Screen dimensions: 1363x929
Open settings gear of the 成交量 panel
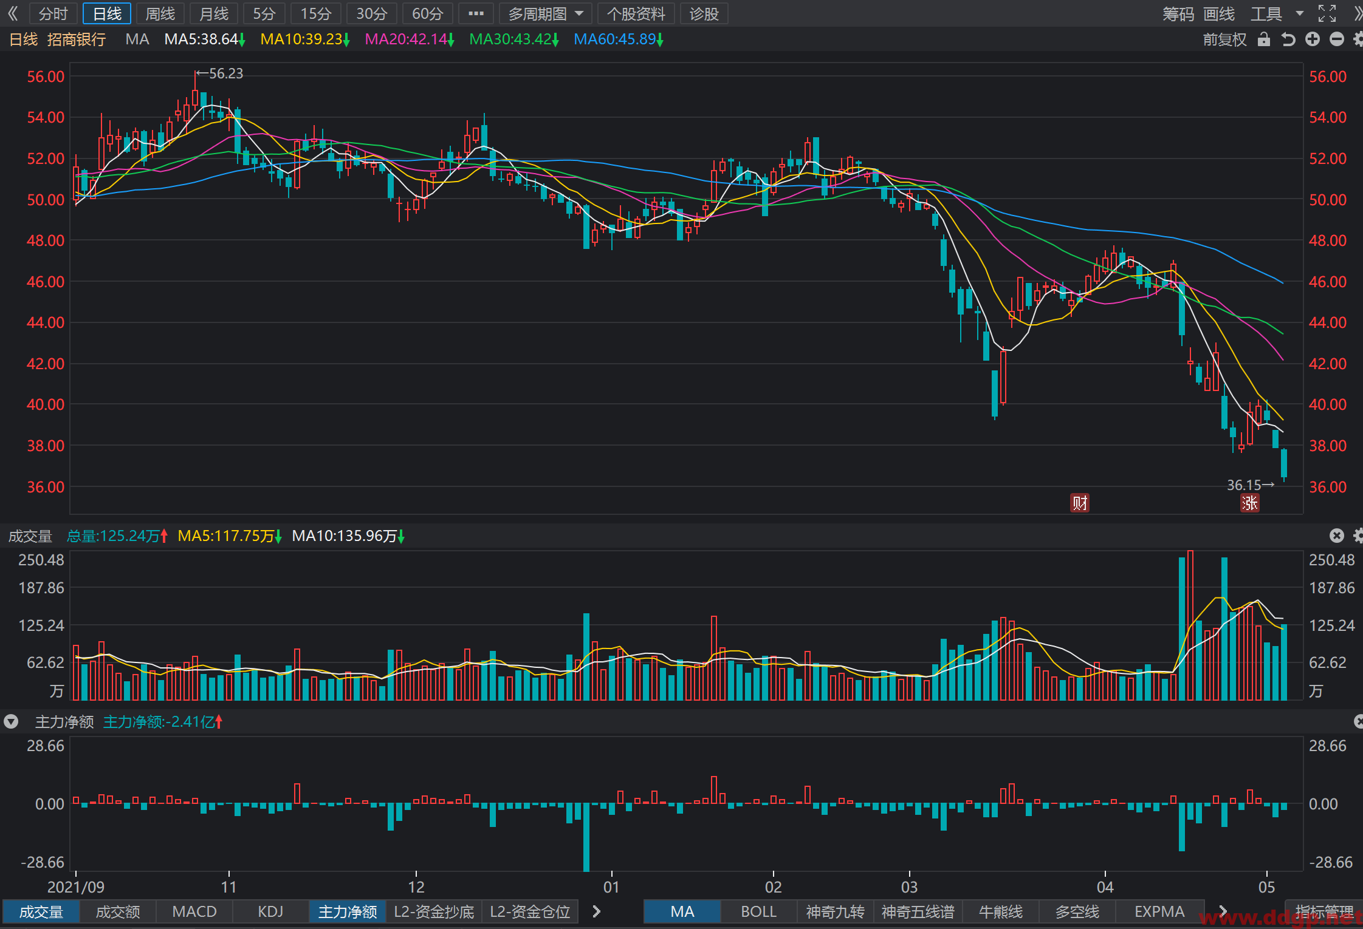(x=1358, y=536)
